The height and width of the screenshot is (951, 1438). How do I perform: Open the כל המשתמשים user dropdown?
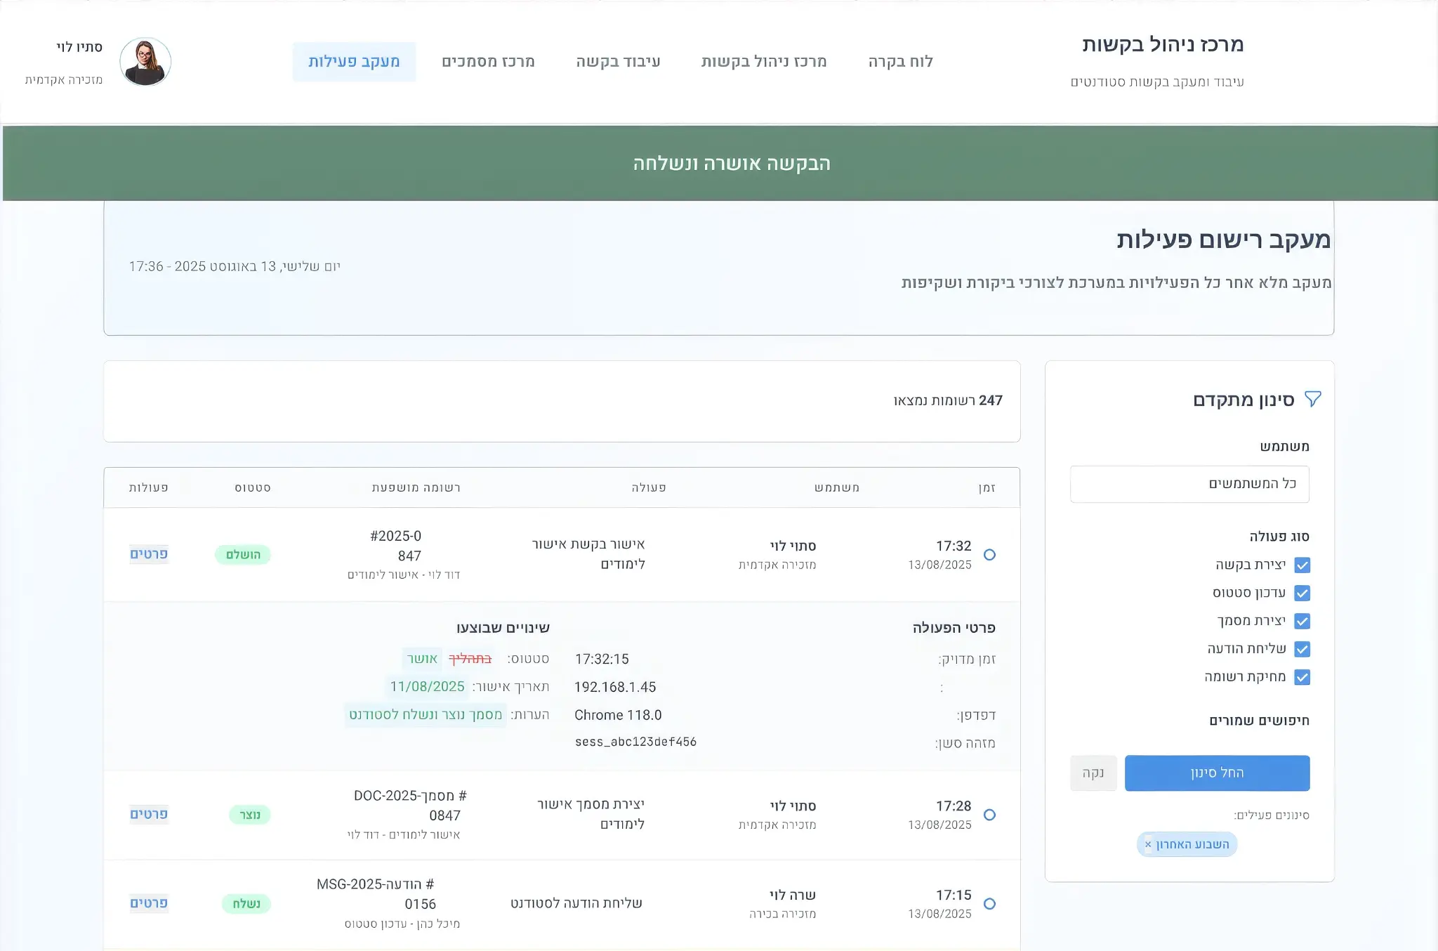[1189, 484]
